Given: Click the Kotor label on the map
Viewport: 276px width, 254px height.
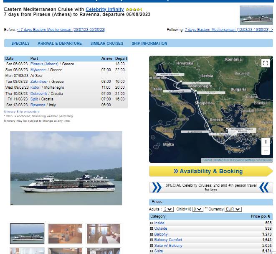Looking at the screenshot, I should click(211, 92).
